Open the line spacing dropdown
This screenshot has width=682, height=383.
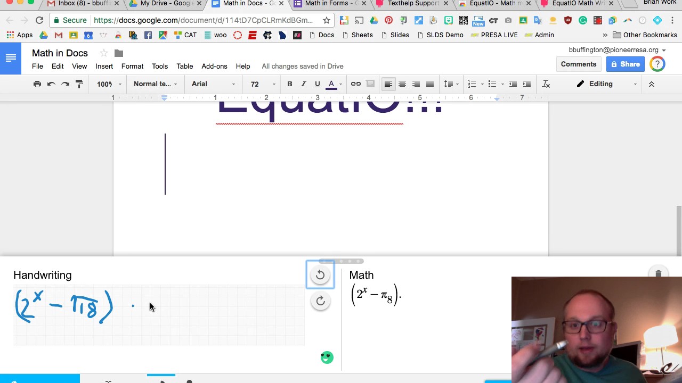pyautogui.click(x=451, y=84)
